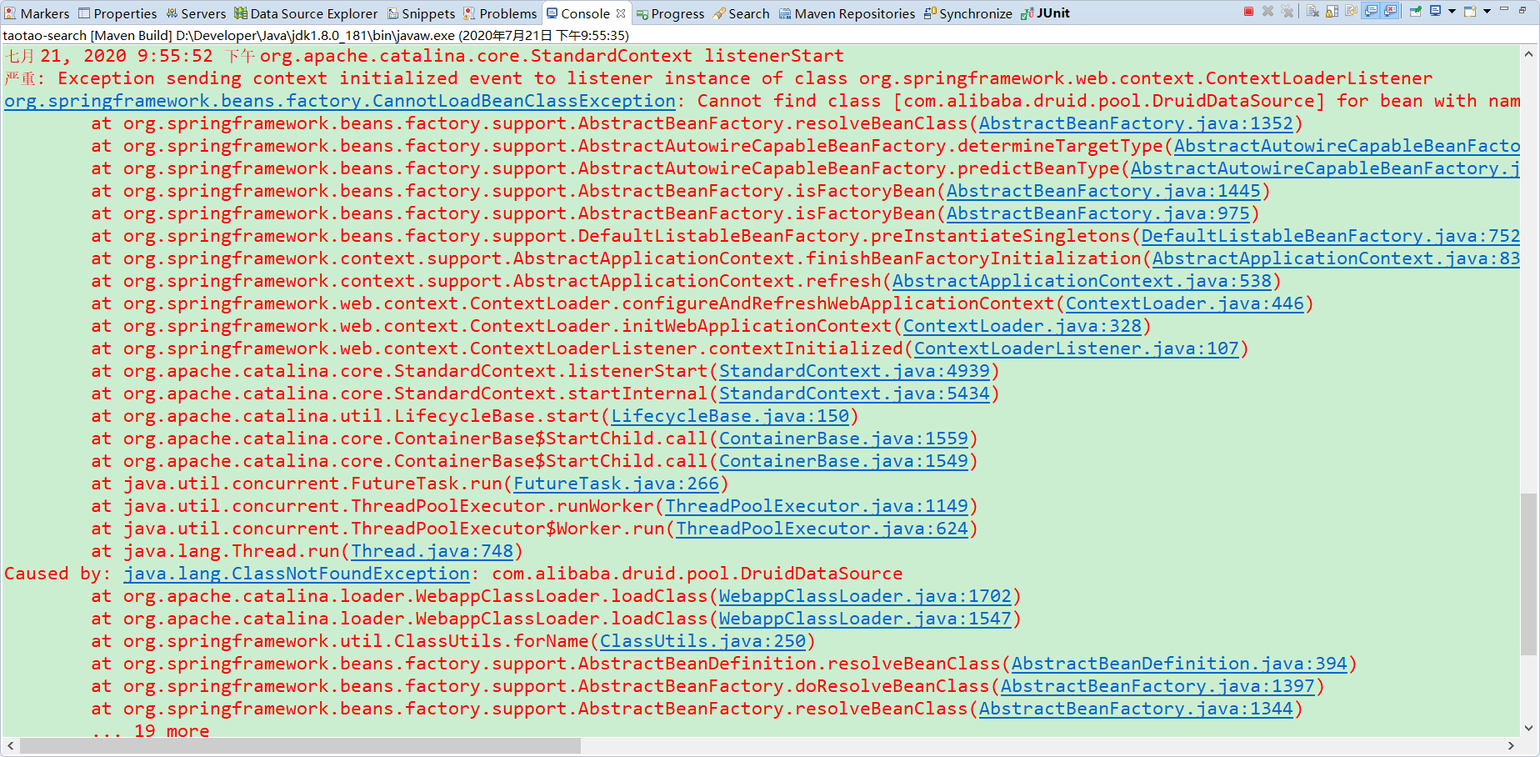This screenshot has width=1540, height=757.
Task: Open the Open Console dropdown arrow
Action: click(1487, 12)
